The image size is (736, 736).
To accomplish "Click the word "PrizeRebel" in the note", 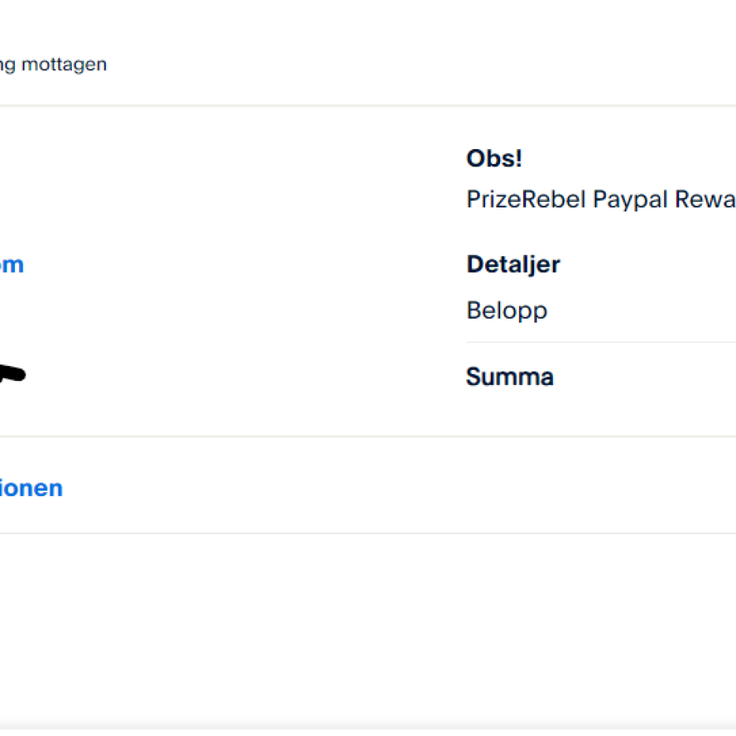I will pyautogui.click(x=525, y=200).
